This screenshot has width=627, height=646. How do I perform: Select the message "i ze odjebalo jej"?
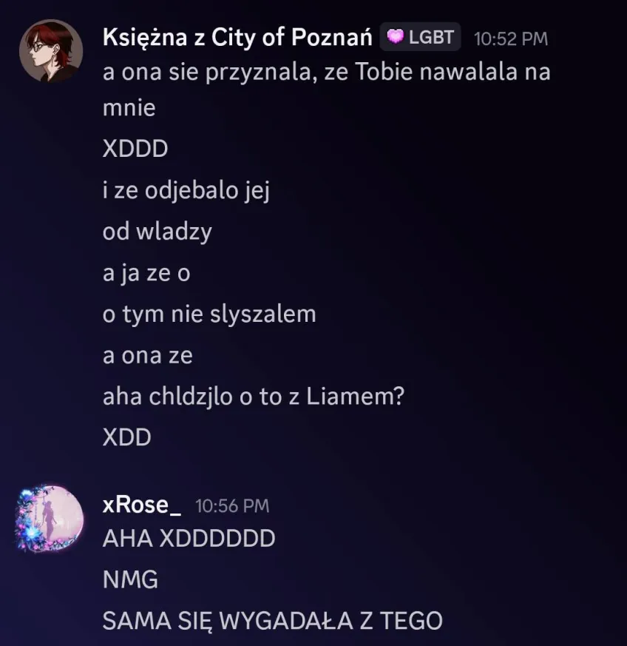click(186, 191)
